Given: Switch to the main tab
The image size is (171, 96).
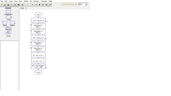Looking at the screenshot, I should pyautogui.click(x=22, y=8).
